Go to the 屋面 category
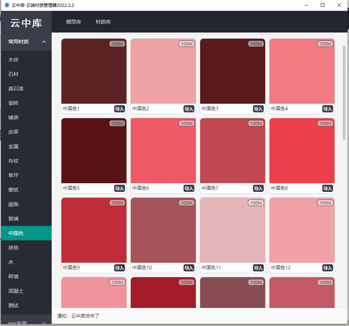 pyautogui.click(x=26, y=204)
